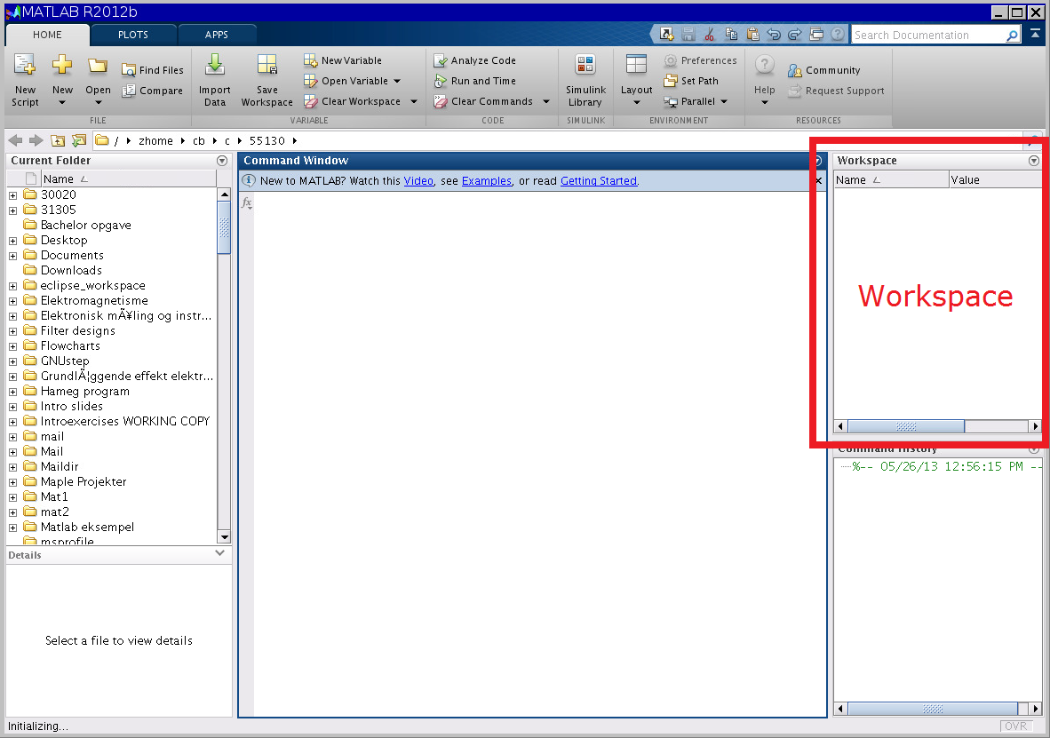Go up one folder level
This screenshot has width=1050, height=738.
pyautogui.click(x=59, y=140)
